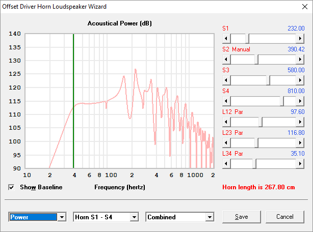
Task: Open the Horn S1 - S4 dropdown
Action: [134, 217]
